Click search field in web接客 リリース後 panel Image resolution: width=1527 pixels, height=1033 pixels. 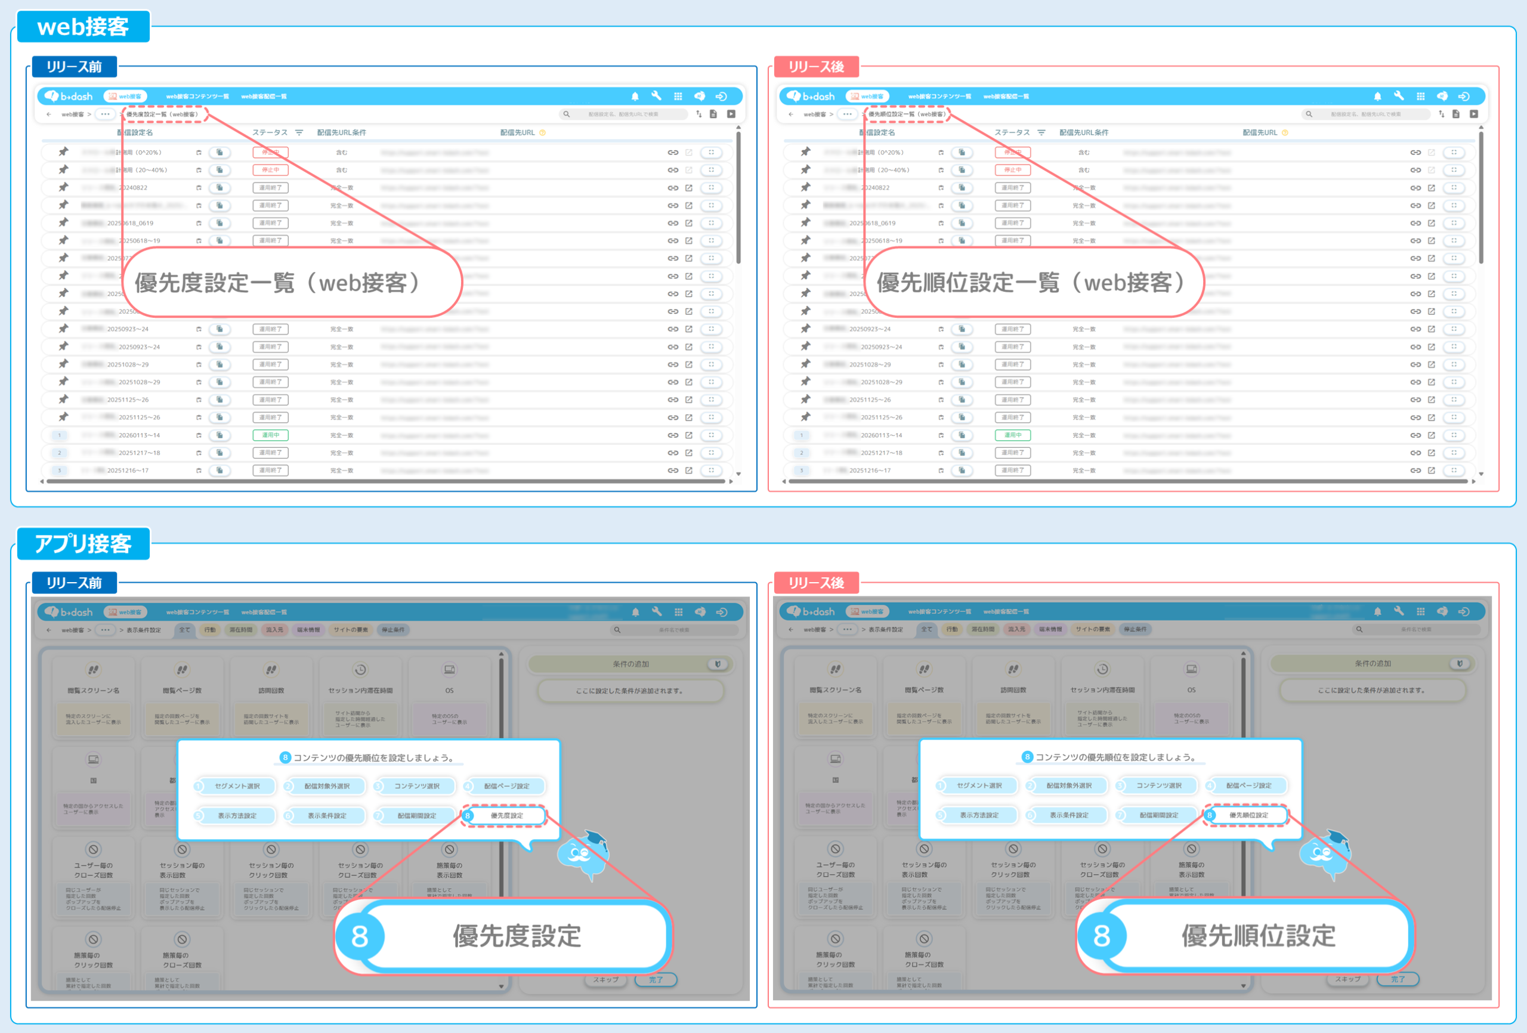coord(1365,115)
